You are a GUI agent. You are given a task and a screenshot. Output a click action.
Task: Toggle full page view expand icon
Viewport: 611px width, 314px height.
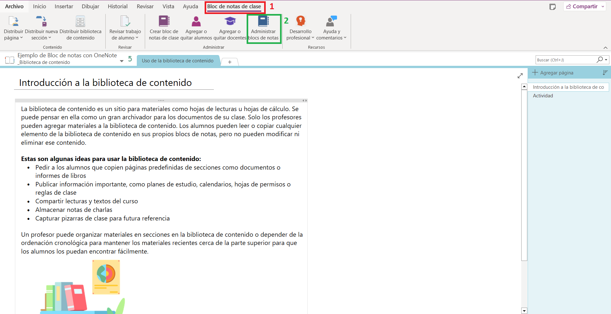(x=520, y=76)
